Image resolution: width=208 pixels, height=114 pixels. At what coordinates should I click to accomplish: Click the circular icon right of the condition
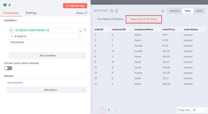85,30
